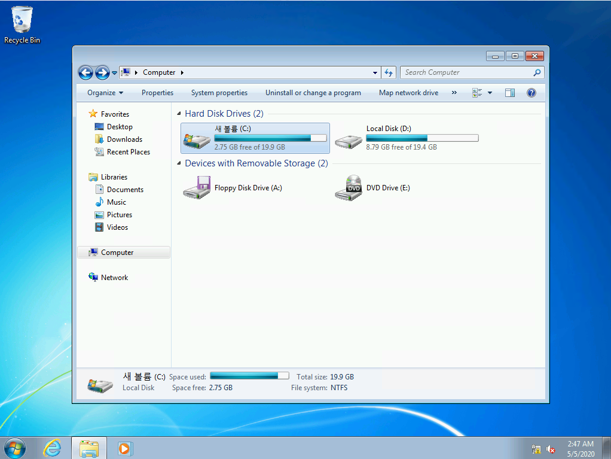Click the Videos film icon
The width and height of the screenshot is (611, 459).
click(x=99, y=227)
